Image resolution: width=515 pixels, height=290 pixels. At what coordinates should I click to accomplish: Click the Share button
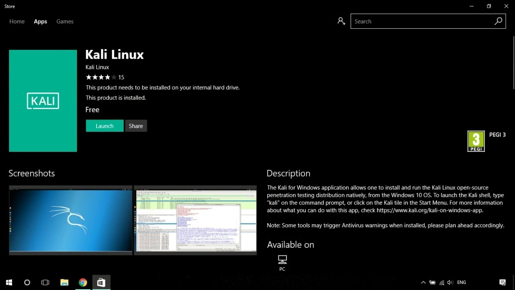[136, 126]
